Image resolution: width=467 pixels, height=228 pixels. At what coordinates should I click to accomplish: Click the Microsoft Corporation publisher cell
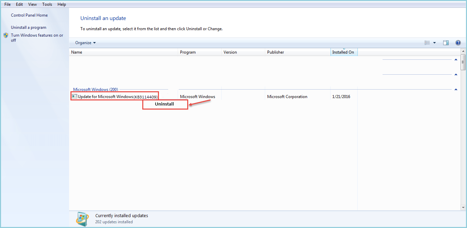[287, 97]
